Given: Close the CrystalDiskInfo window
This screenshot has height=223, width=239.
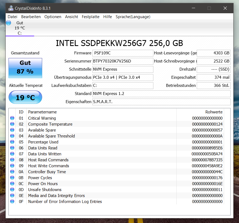Looking at the screenshot, I should 225,8.
